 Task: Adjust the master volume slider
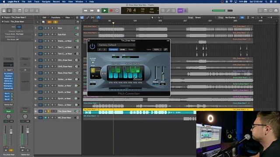click(x=223, y=10)
